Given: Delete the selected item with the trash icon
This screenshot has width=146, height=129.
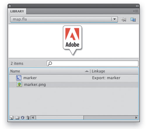Looking at the screenshot, I should pos(28,118).
